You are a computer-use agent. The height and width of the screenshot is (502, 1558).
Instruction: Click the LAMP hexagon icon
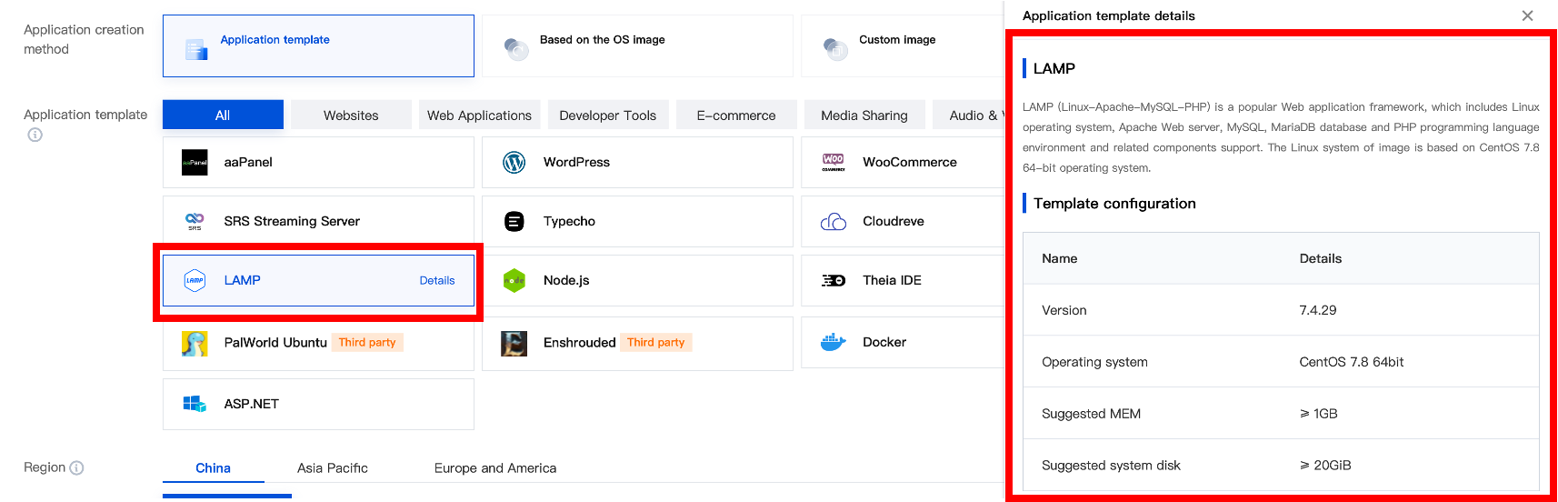tap(195, 280)
